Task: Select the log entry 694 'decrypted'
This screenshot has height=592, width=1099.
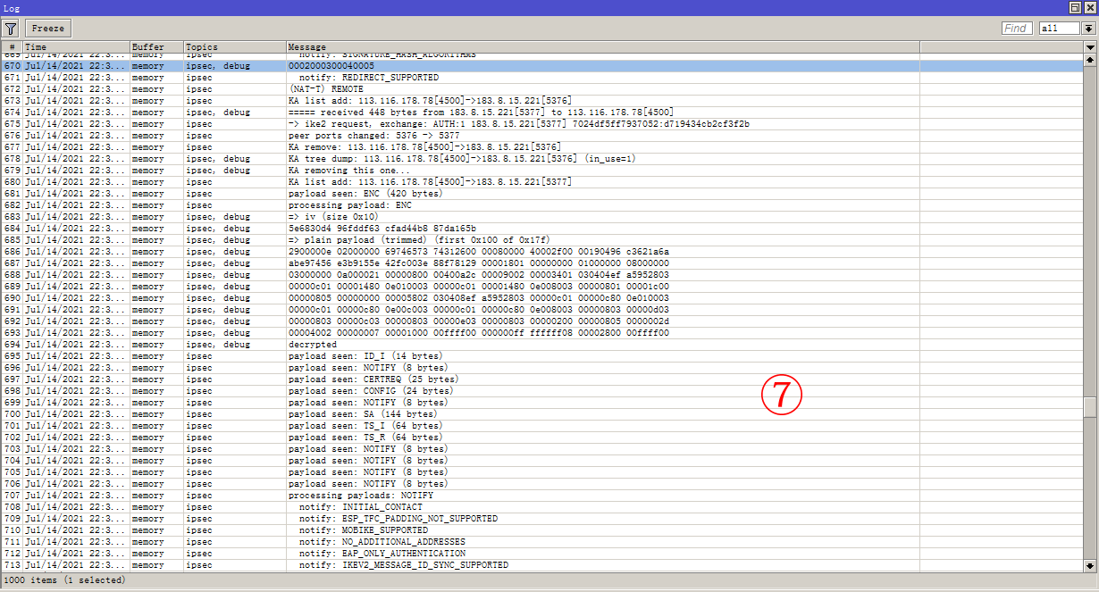Action: [357, 344]
